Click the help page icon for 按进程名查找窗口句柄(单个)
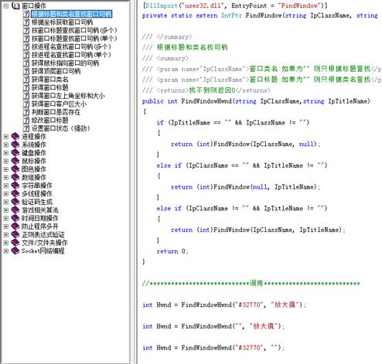The width and height of the screenshot is (382, 364). coord(26,55)
